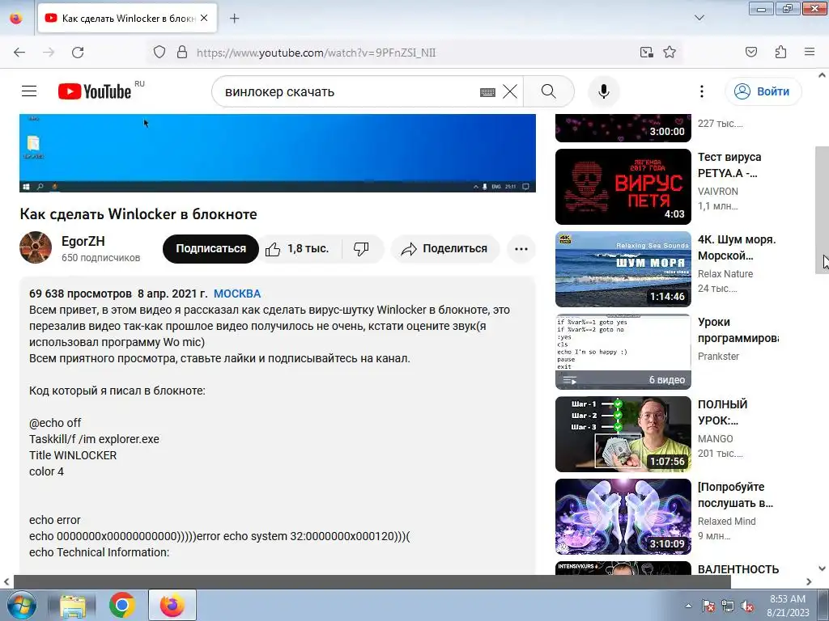Open EgorZH channel name link
This screenshot has height=621, width=829.
[83, 241]
